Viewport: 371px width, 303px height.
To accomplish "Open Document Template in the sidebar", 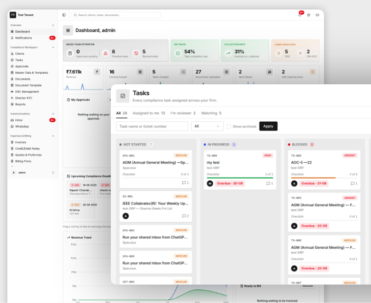I will pyautogui.click(x=33, y=85).
